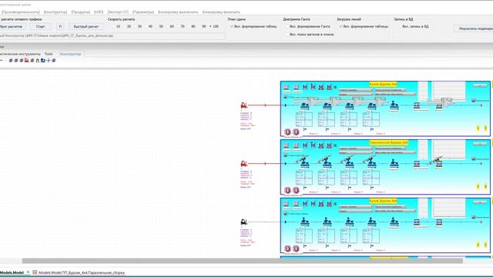Click the fourth blue M method icon in the top frame
The width and height of the screenshot is (493, 277).
tap(329, 87)
